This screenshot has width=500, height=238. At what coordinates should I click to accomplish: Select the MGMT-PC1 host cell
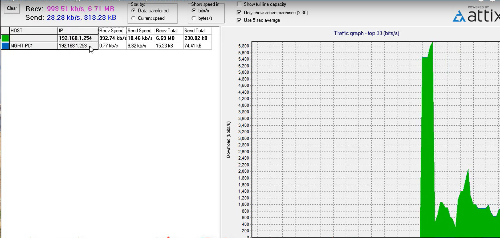coord(34,46)
